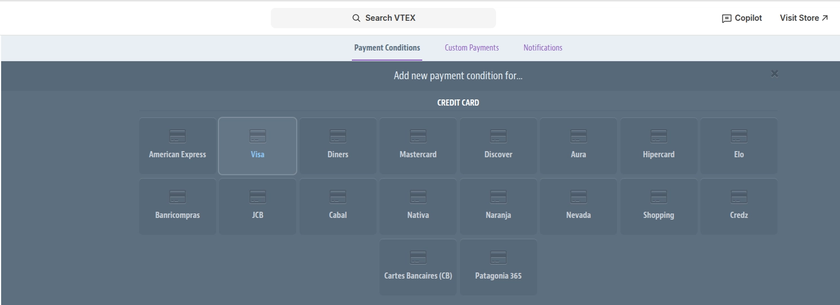Close the add payment condition panel

[775, 74]
